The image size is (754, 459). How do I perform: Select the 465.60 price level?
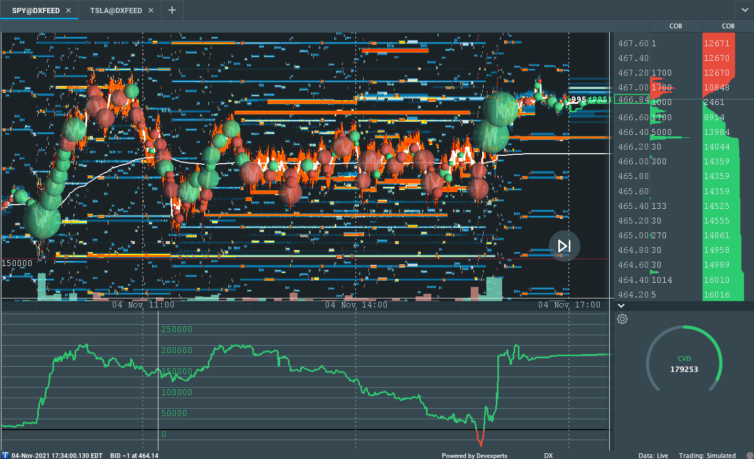tap(633, 191)
